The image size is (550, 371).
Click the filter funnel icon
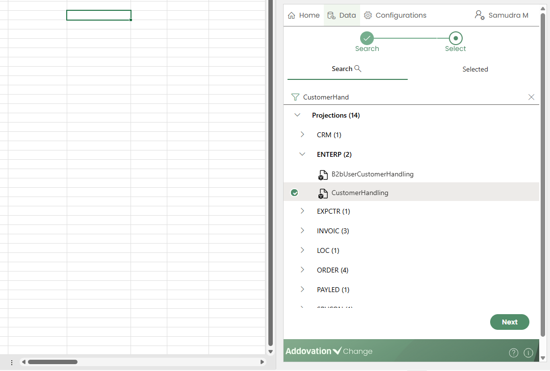pyautogui.click(x=295, y=97)
